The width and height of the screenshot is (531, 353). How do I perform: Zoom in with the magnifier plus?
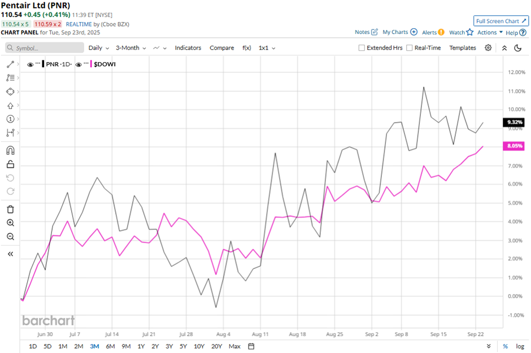click(x=10, y=223)
